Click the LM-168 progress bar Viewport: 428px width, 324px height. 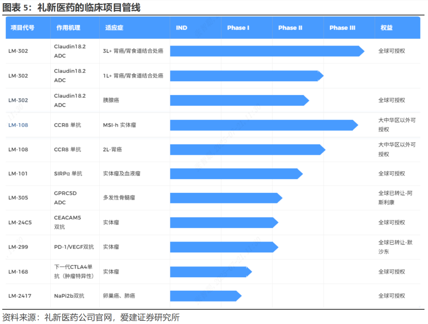point(211,272)
